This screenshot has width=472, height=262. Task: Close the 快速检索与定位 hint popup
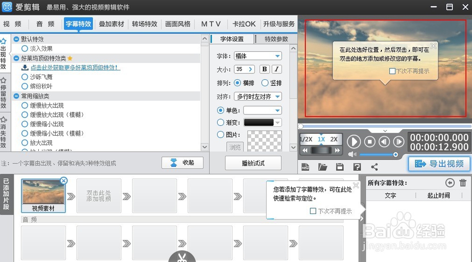(356, 185)
